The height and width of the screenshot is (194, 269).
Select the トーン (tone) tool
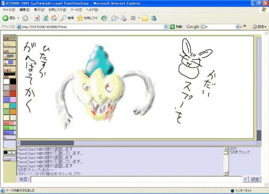coord(10,44)
